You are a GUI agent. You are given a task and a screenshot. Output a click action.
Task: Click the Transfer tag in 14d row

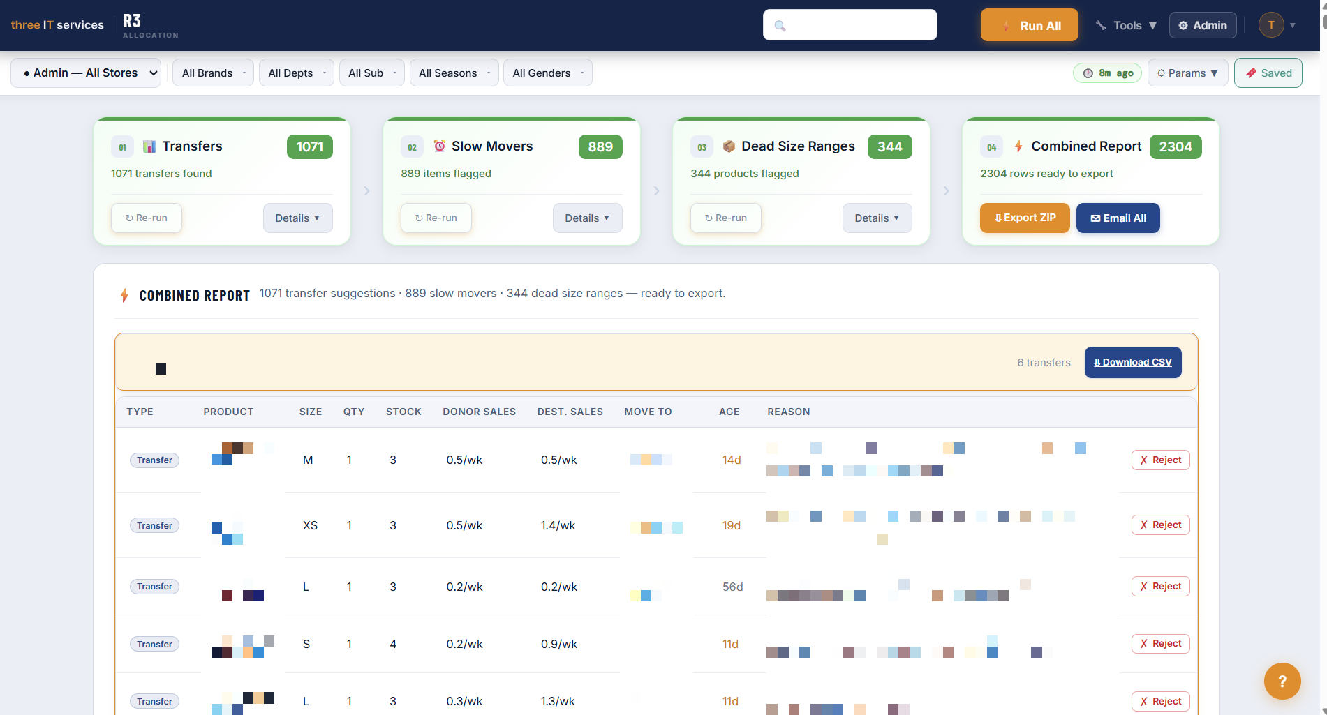(x=154, y=460)
